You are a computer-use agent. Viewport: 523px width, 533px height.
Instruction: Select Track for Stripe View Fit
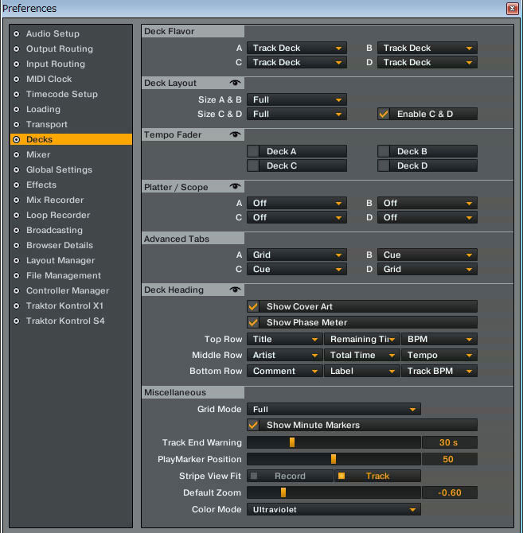(378, 476)
